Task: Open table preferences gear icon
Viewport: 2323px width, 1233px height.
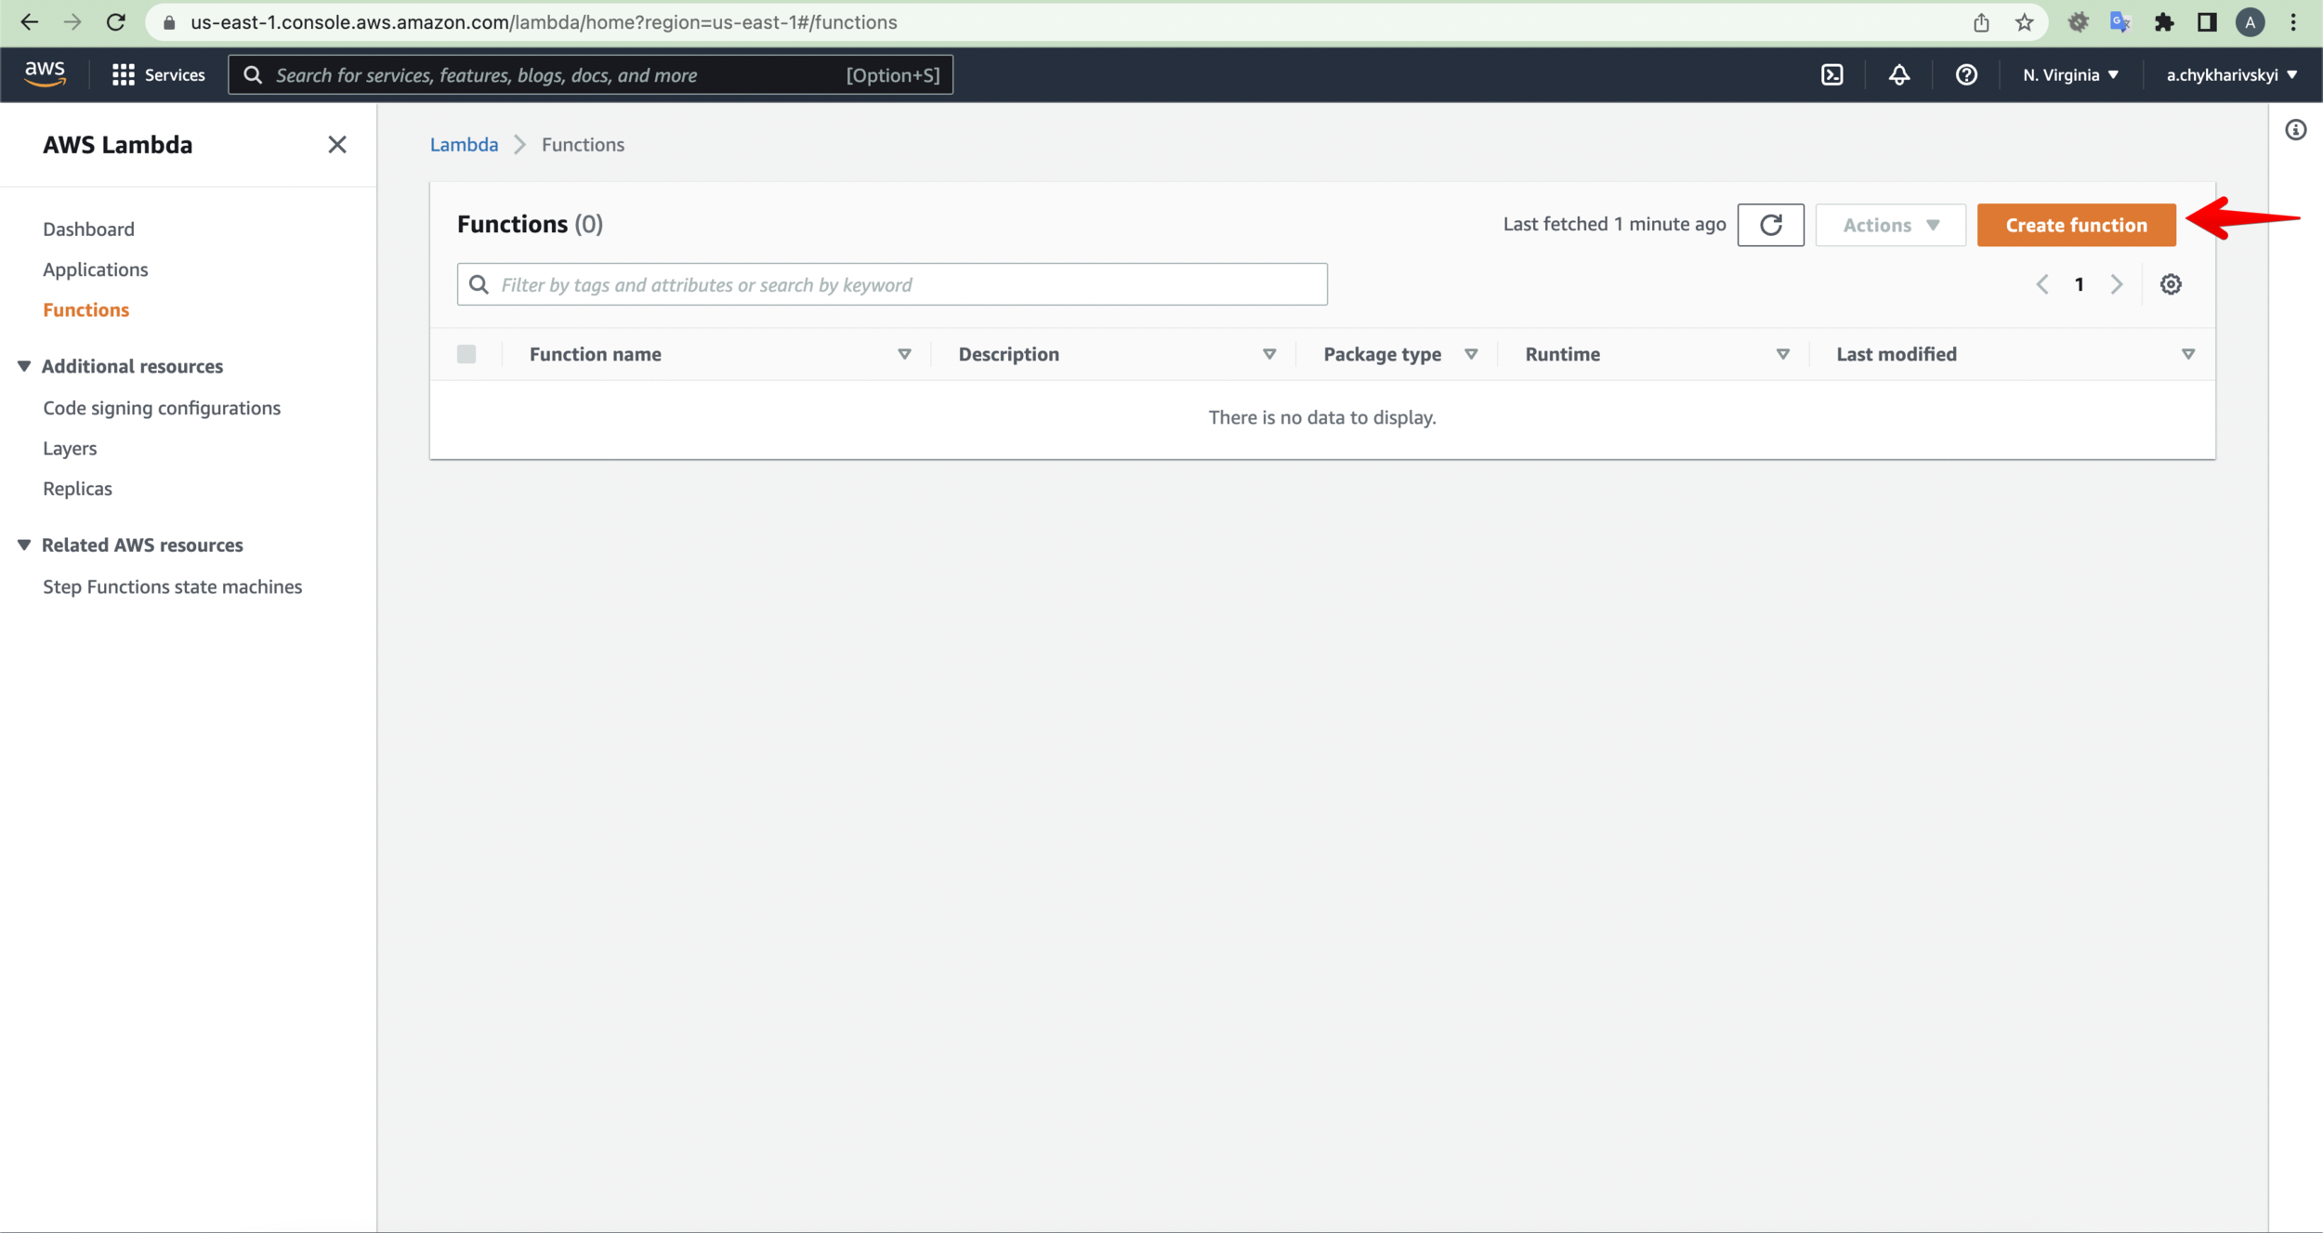Action: [x=2170, y=284]
